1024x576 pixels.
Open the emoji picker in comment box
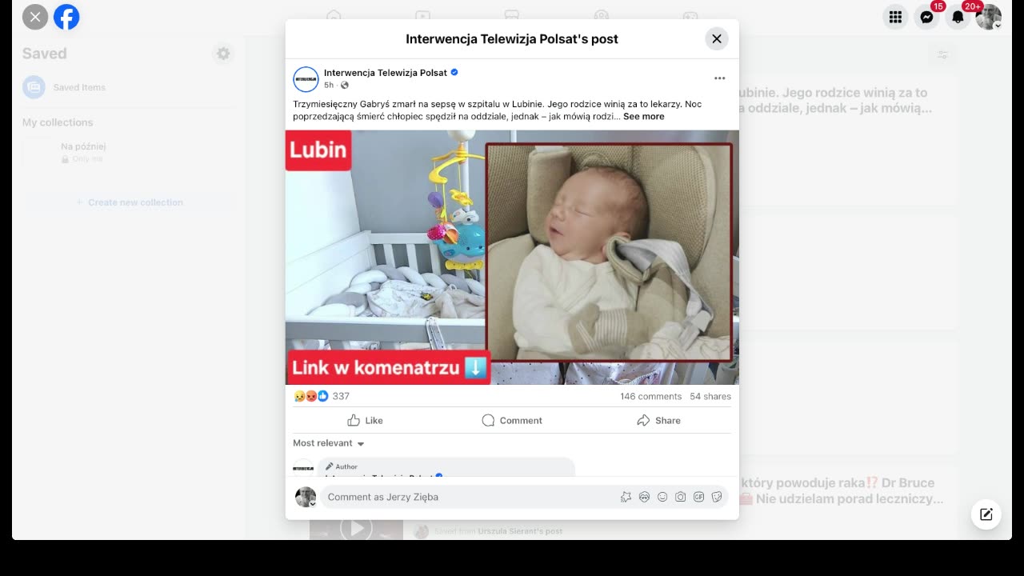662,497
